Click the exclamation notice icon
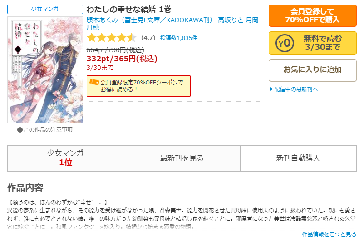Viewport: 364px width, 242px height. (20, 130)
